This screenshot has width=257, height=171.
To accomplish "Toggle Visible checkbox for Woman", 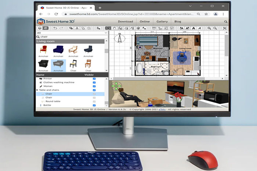I will tap(94, 86).
